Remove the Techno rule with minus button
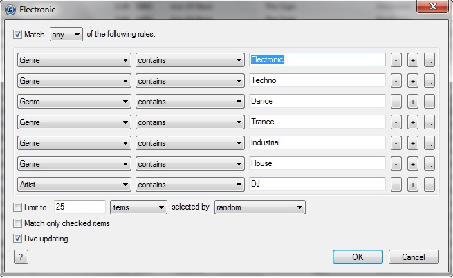This screenshot has width=453, height=278. pyautogui.click(x=396, y=81)
